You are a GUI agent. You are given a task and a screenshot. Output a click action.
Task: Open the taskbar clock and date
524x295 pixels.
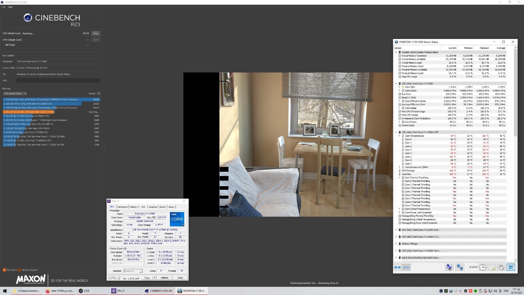[516, 291]
